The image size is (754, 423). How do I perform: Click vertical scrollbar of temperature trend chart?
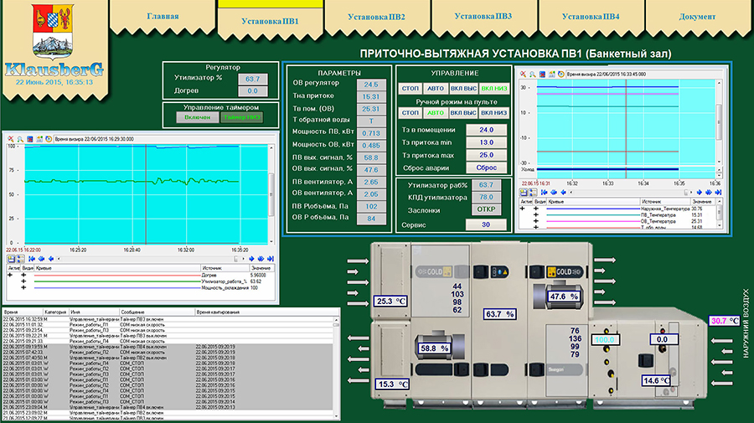click(720, 122)
